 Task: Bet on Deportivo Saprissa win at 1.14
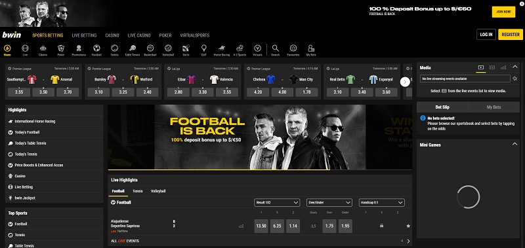point(293,226)
